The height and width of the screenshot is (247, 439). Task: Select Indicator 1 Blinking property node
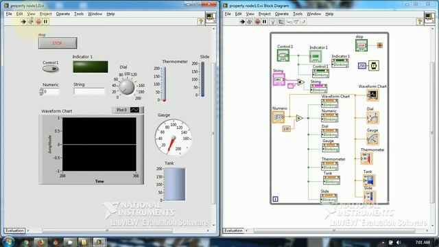coord(340,63)
